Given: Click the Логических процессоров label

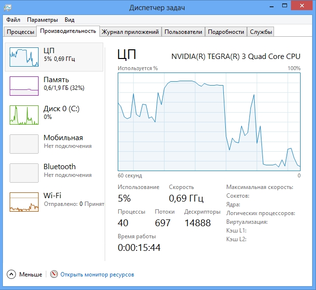Looking at the screenshot, I should 261,213.
